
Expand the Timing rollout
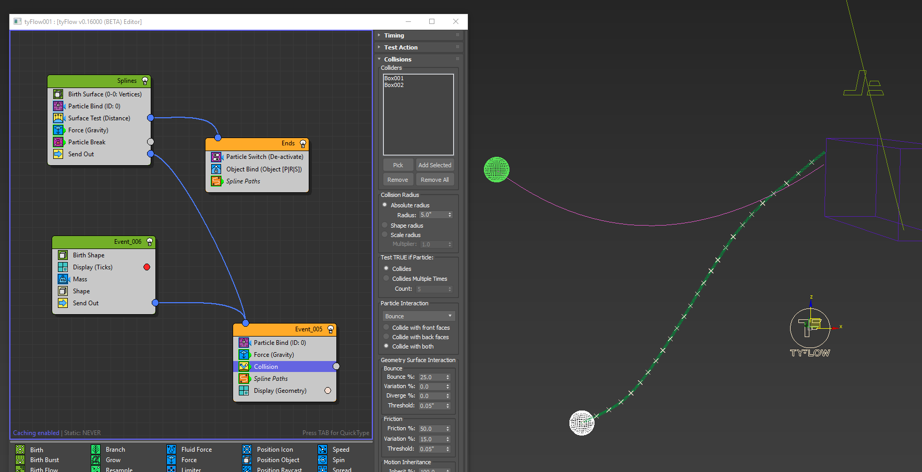tap(419, 35)
